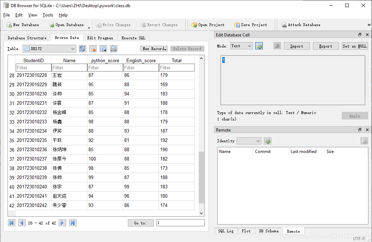
Task: Click the Go to: button
Action: click(141, 223)
